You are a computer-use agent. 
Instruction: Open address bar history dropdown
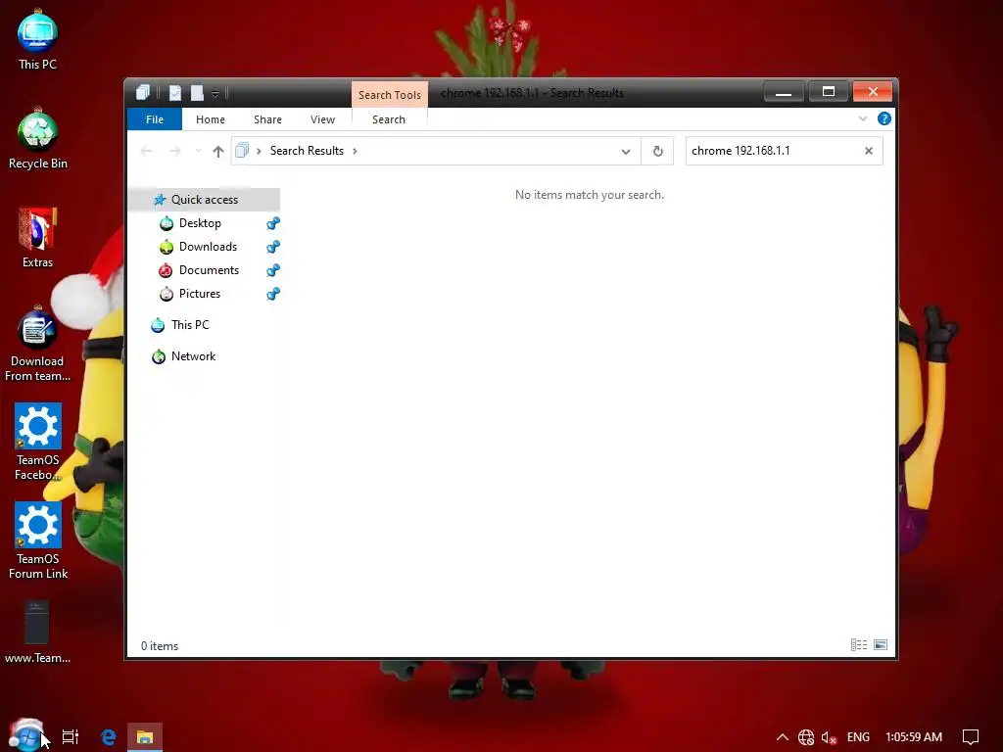point(626,152)
